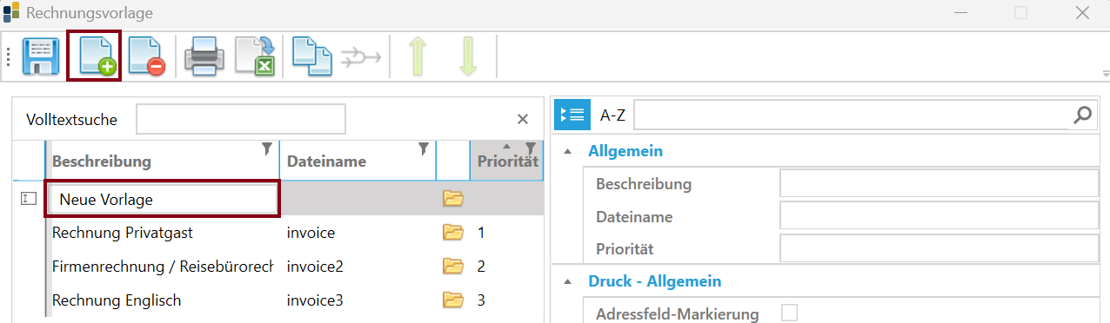Viewport: 1110px width, 323px height.
Task: Click the Dateiname property input field
Action: point(939,216)
